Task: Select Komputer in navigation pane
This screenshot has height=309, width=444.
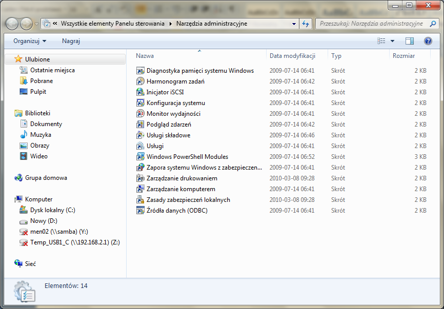Action: pos(39,199)
